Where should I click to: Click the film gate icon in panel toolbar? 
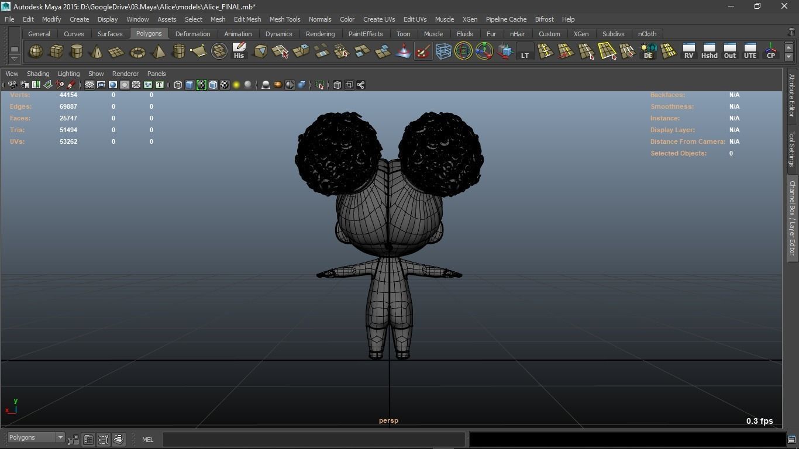click(x=101, y=85)
